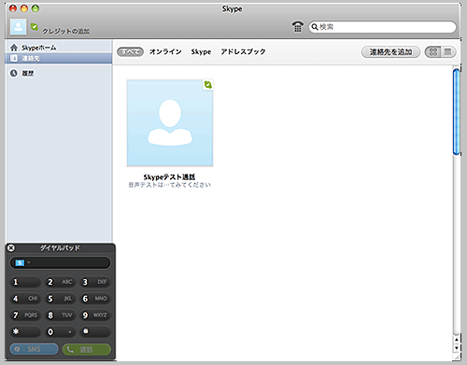The width and height of the screenshot is (467, 365).
Task: Tap the hash key on the dial pad
Action: click(x=94, y=331)
